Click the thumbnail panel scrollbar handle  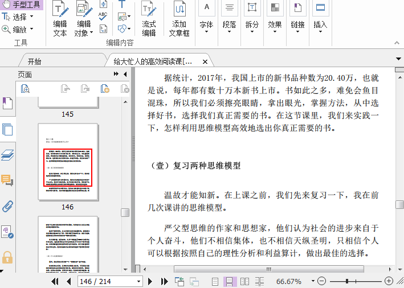(125, 213)
